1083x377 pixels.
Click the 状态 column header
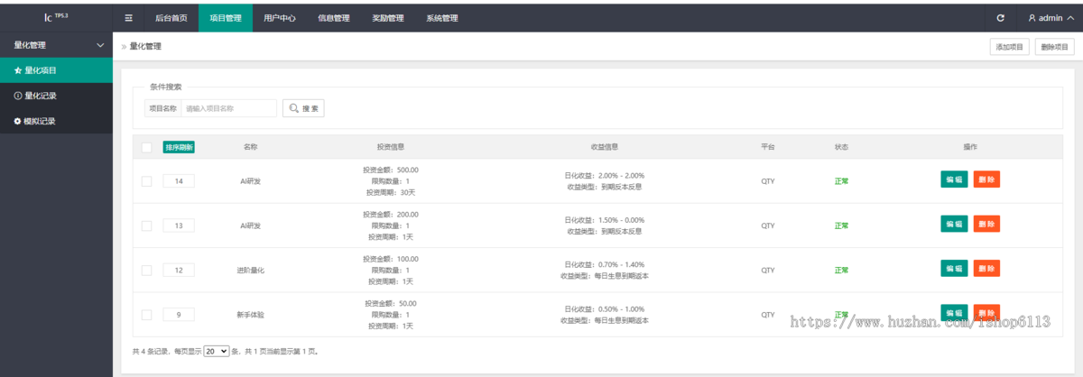[x=841, y=147]
